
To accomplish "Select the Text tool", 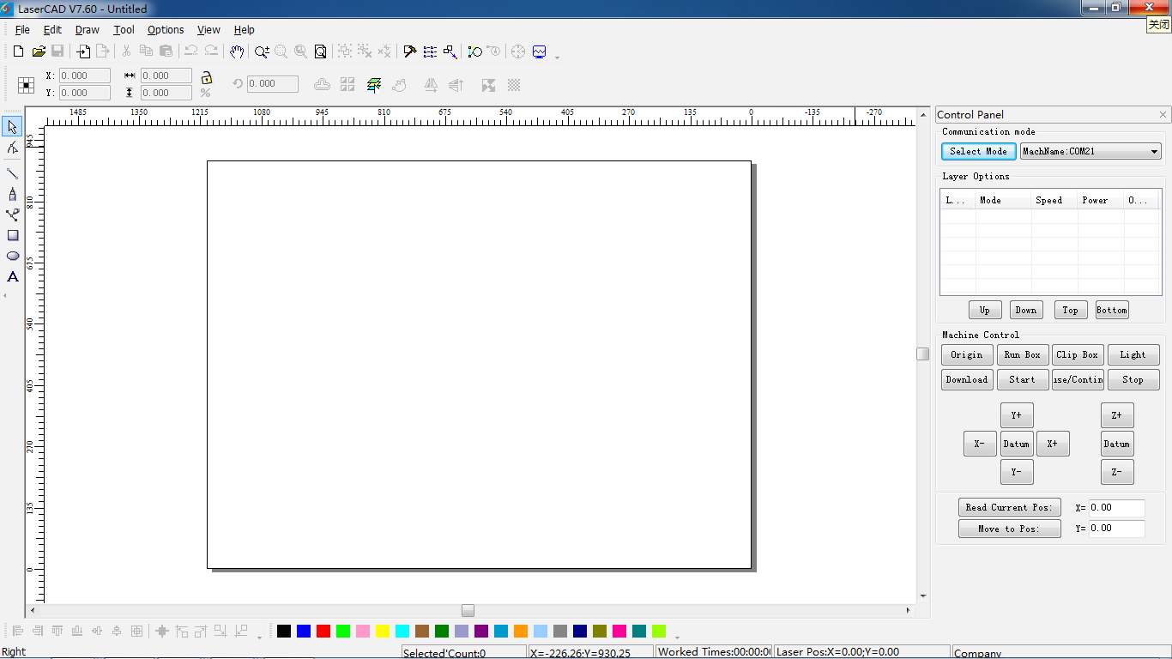I will 12,276.
